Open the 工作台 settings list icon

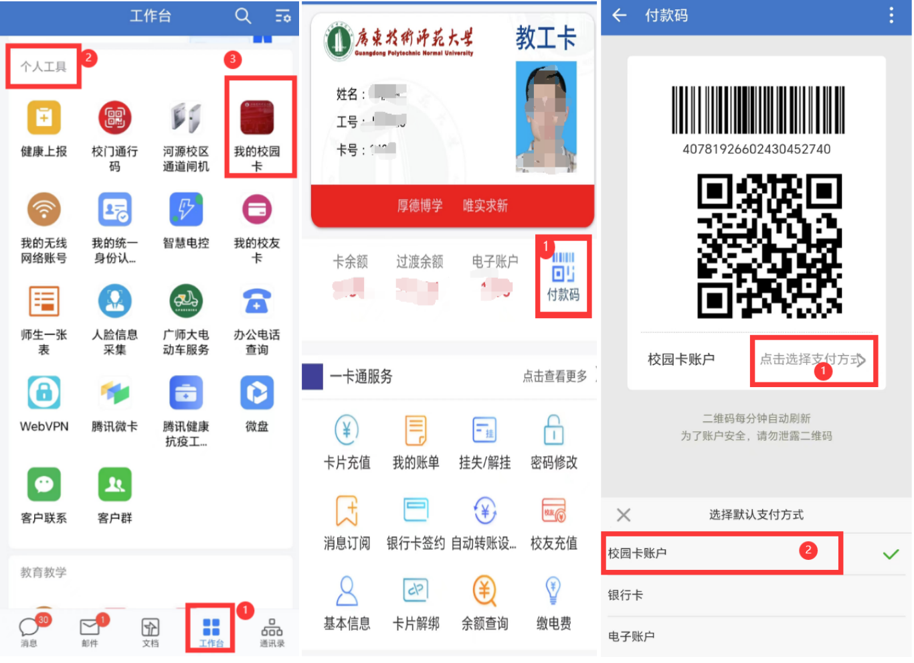point(283,15)
